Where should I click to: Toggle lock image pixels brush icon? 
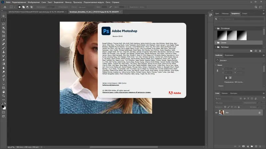(228, 107)
